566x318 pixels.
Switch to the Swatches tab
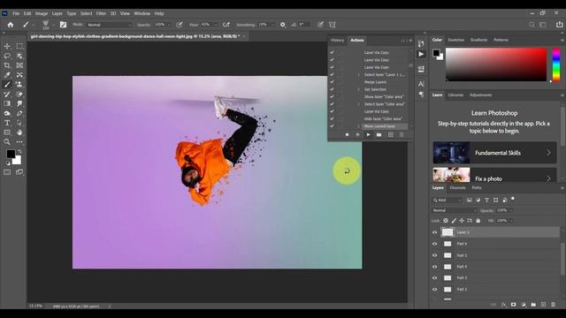[x=456, y=40]
